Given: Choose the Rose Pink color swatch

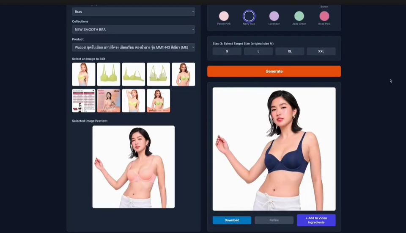Looking at the screenshot, I should tap(324, 16).
